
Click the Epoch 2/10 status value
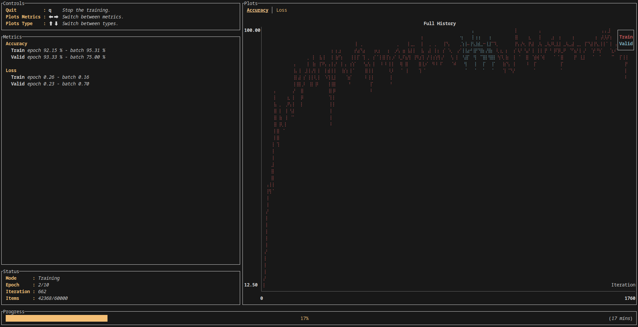(x=43, y=285)
